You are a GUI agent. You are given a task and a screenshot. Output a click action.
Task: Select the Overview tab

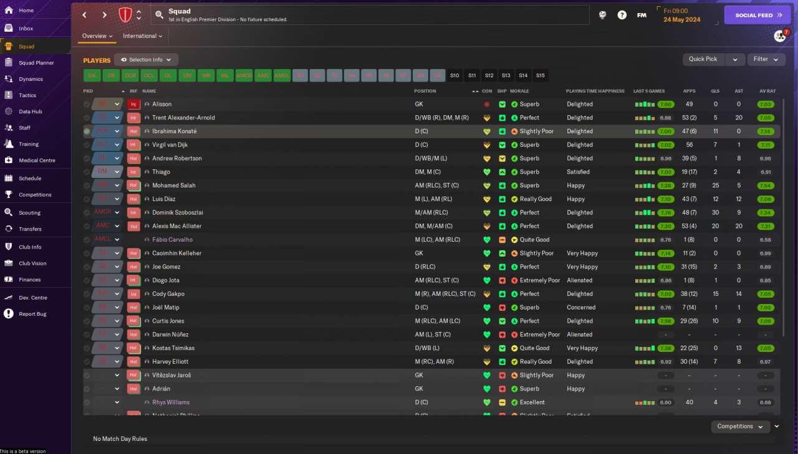tap(97, 36)
